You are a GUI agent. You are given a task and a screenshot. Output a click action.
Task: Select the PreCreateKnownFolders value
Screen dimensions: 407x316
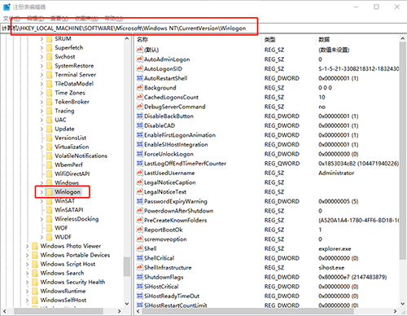pos(175,220)
